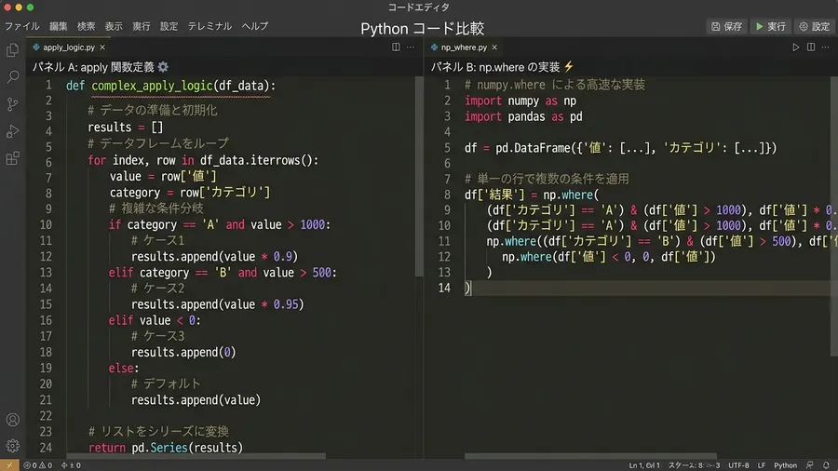Open the Accounts person icon

[12, 420]
